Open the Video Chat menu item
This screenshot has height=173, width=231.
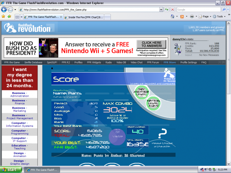136,62
